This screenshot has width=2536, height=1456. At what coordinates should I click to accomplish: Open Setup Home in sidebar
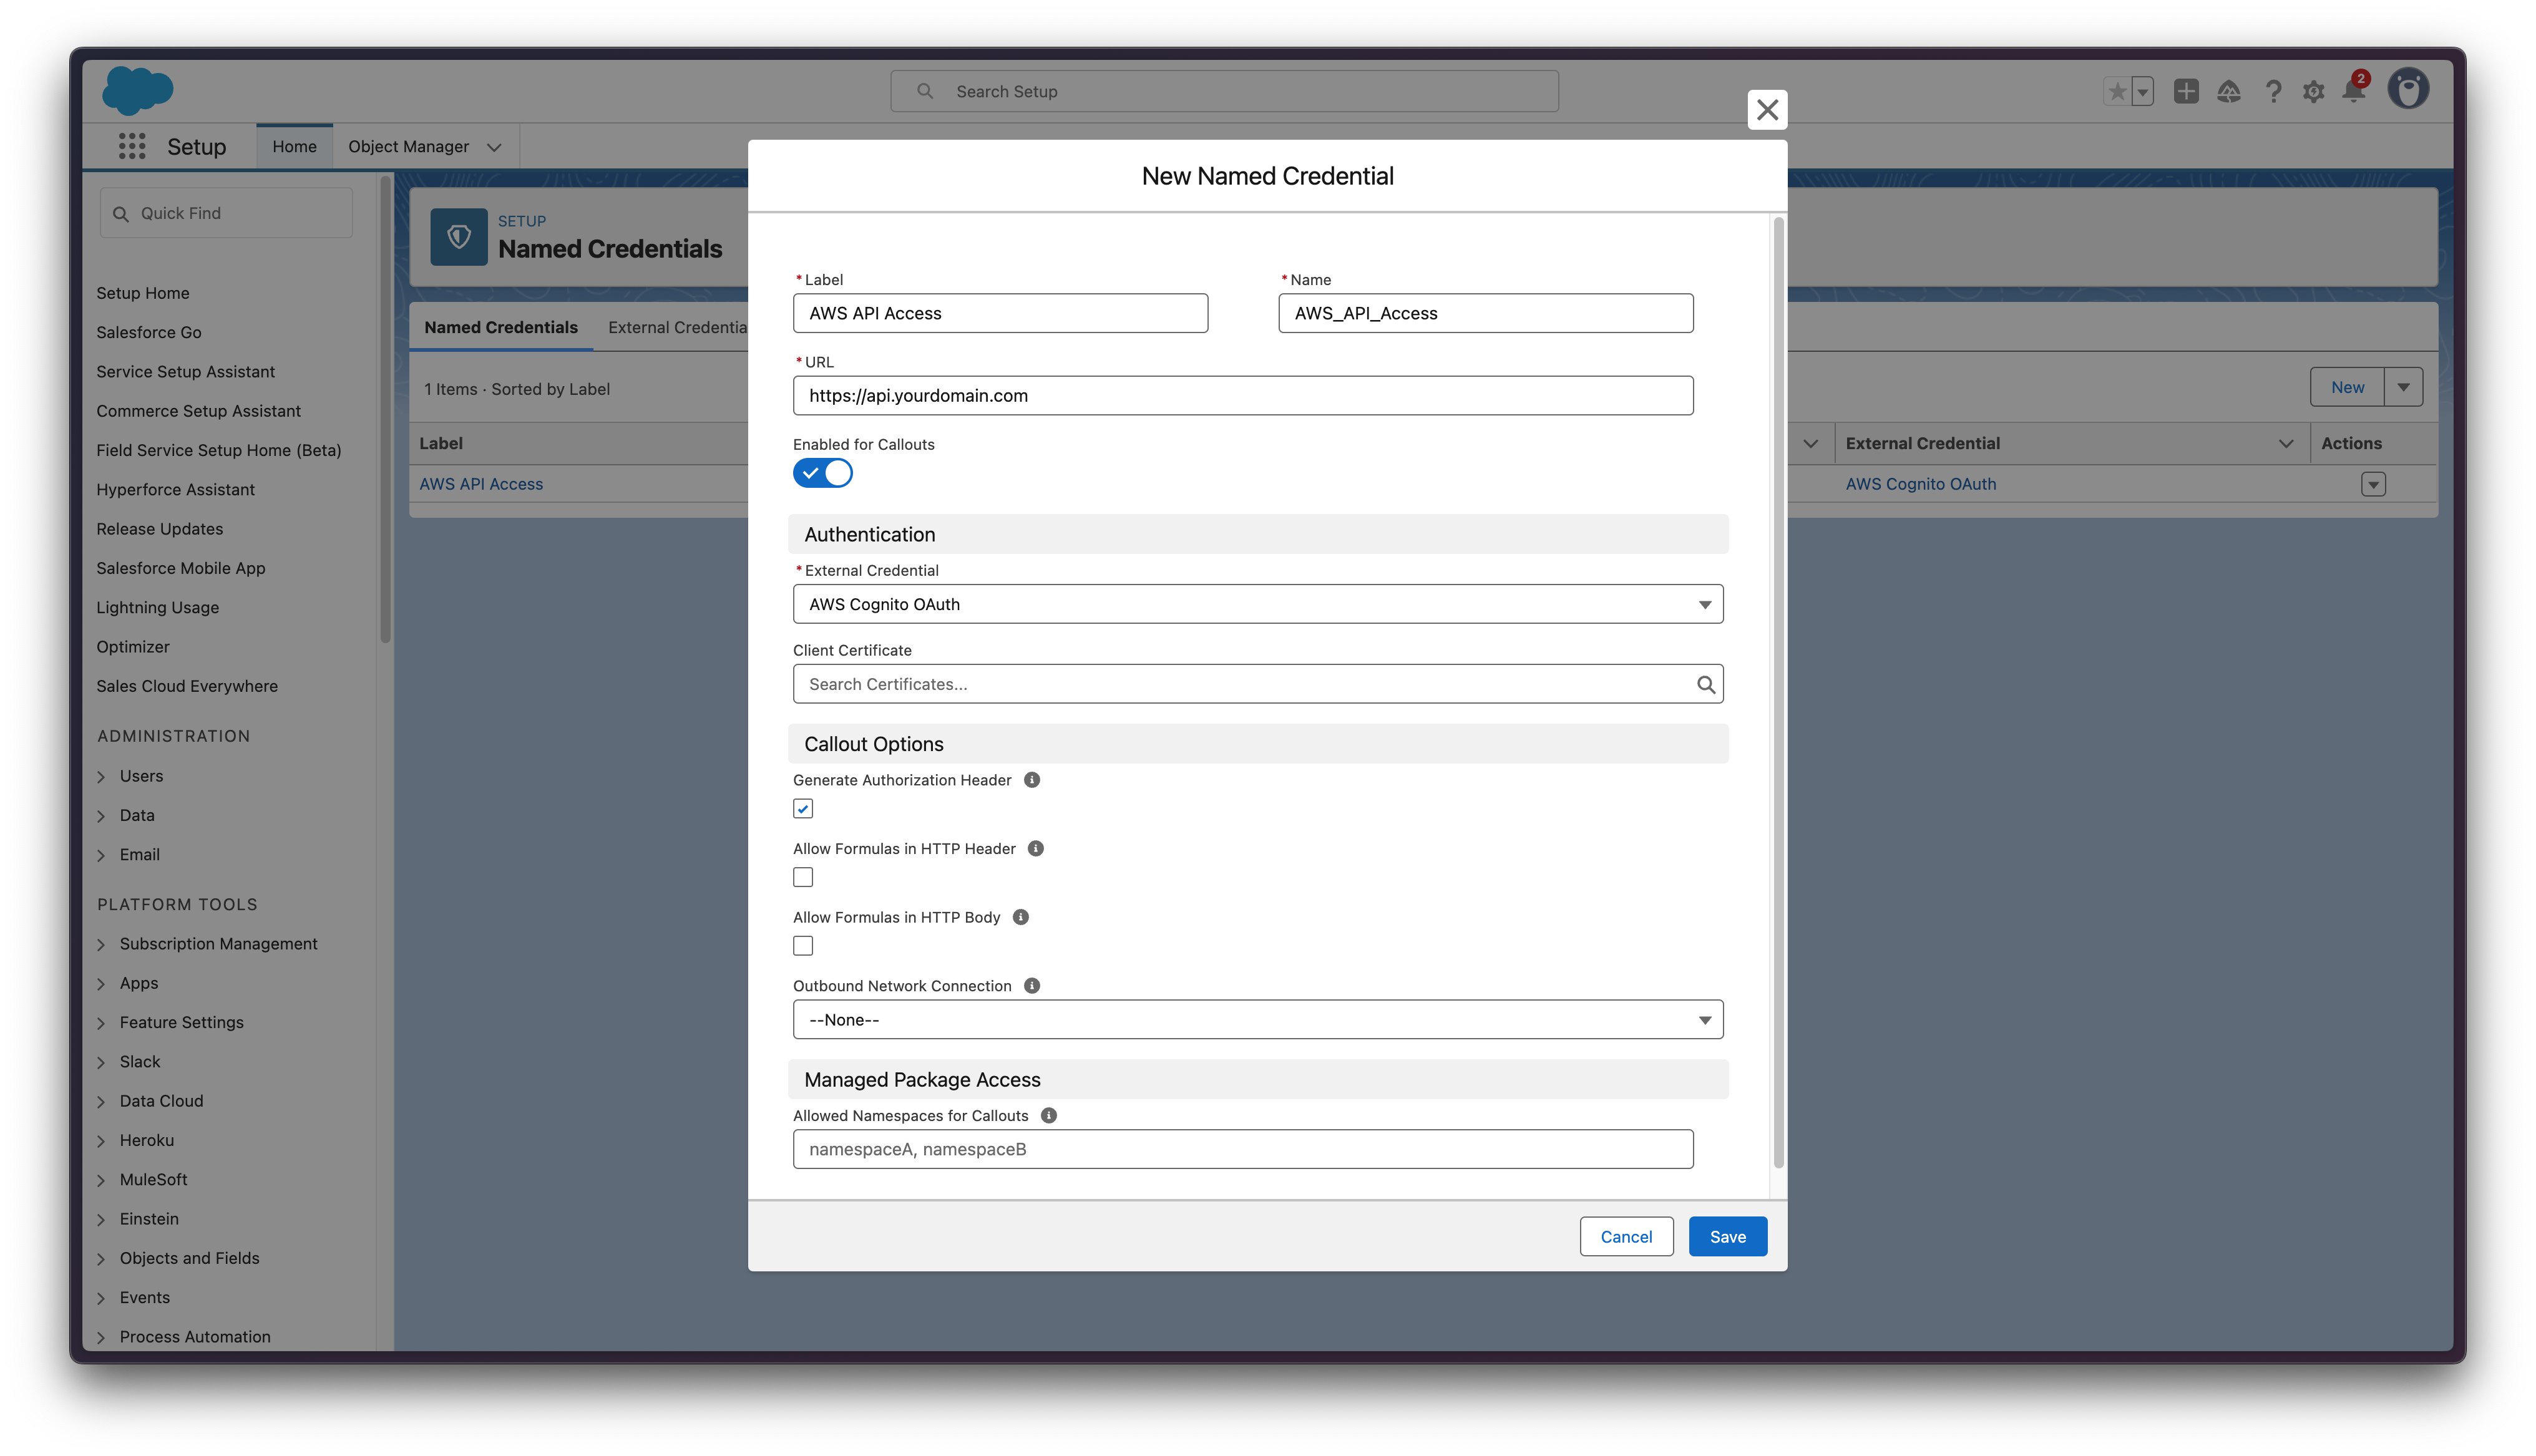[x=143, y=293]
